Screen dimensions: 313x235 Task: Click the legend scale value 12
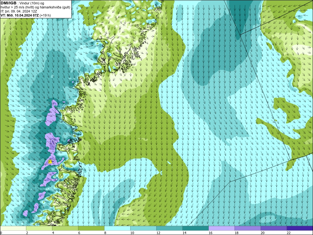(158, 233)
